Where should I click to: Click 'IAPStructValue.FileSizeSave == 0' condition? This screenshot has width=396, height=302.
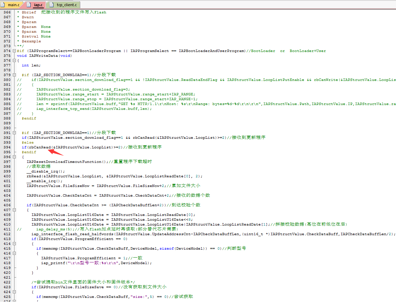coord(77,287)
